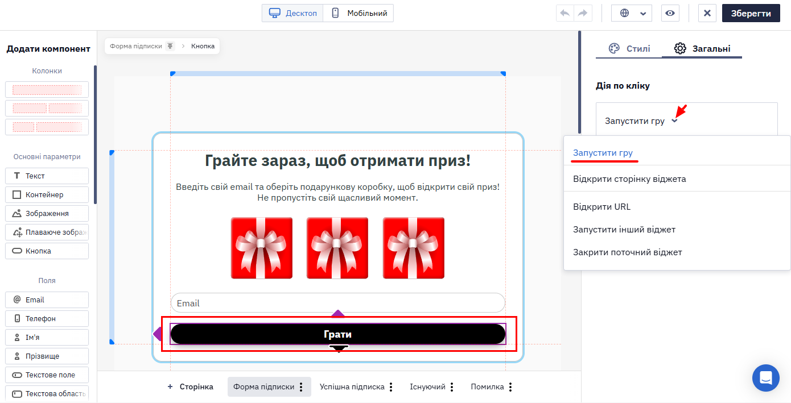The width and height of the screenshot is (791, 403).
Task: Close the editor with the X button
Action: pos(707,13)
